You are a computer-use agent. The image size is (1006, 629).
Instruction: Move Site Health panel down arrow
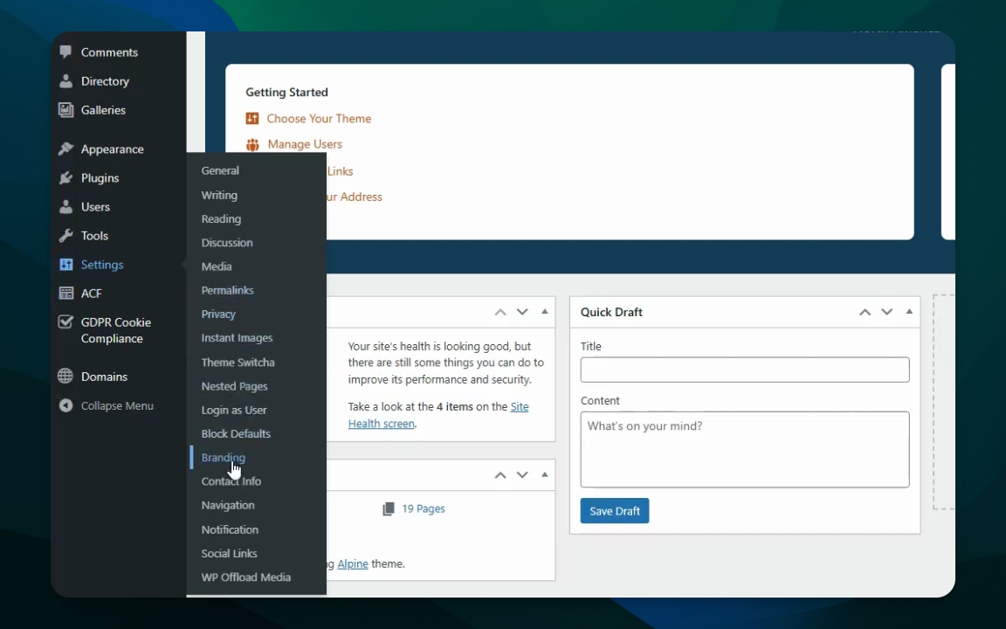click(522, 312)
